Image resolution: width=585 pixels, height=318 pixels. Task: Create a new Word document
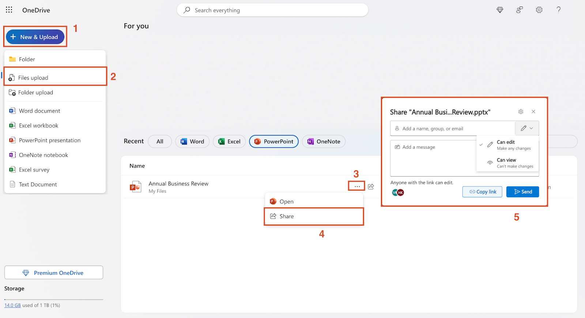(55, 111)
